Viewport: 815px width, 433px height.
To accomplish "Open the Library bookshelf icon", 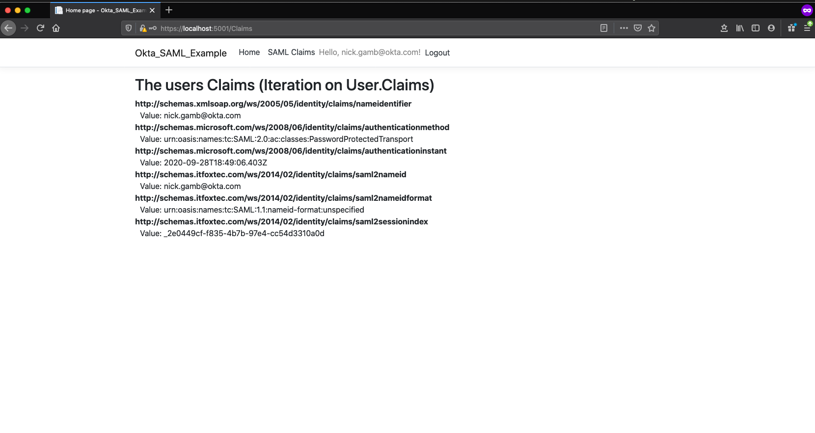I will 739,28.
